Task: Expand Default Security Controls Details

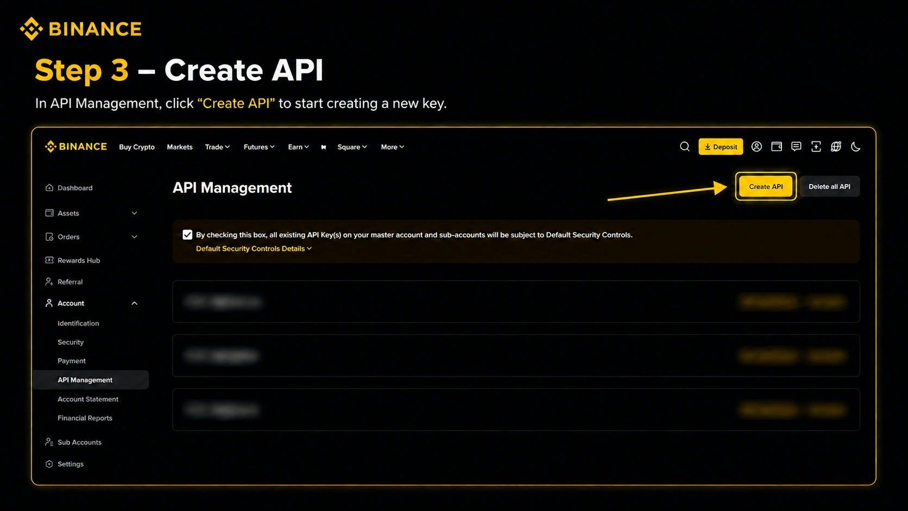Action: pyautogui.click(x=254, y=249)
